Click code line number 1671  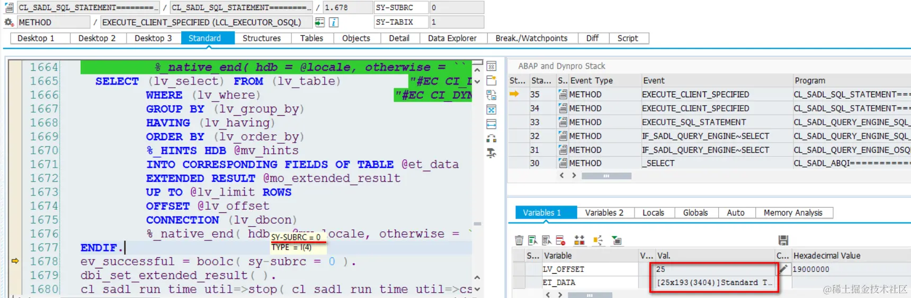tap(44, 164)
